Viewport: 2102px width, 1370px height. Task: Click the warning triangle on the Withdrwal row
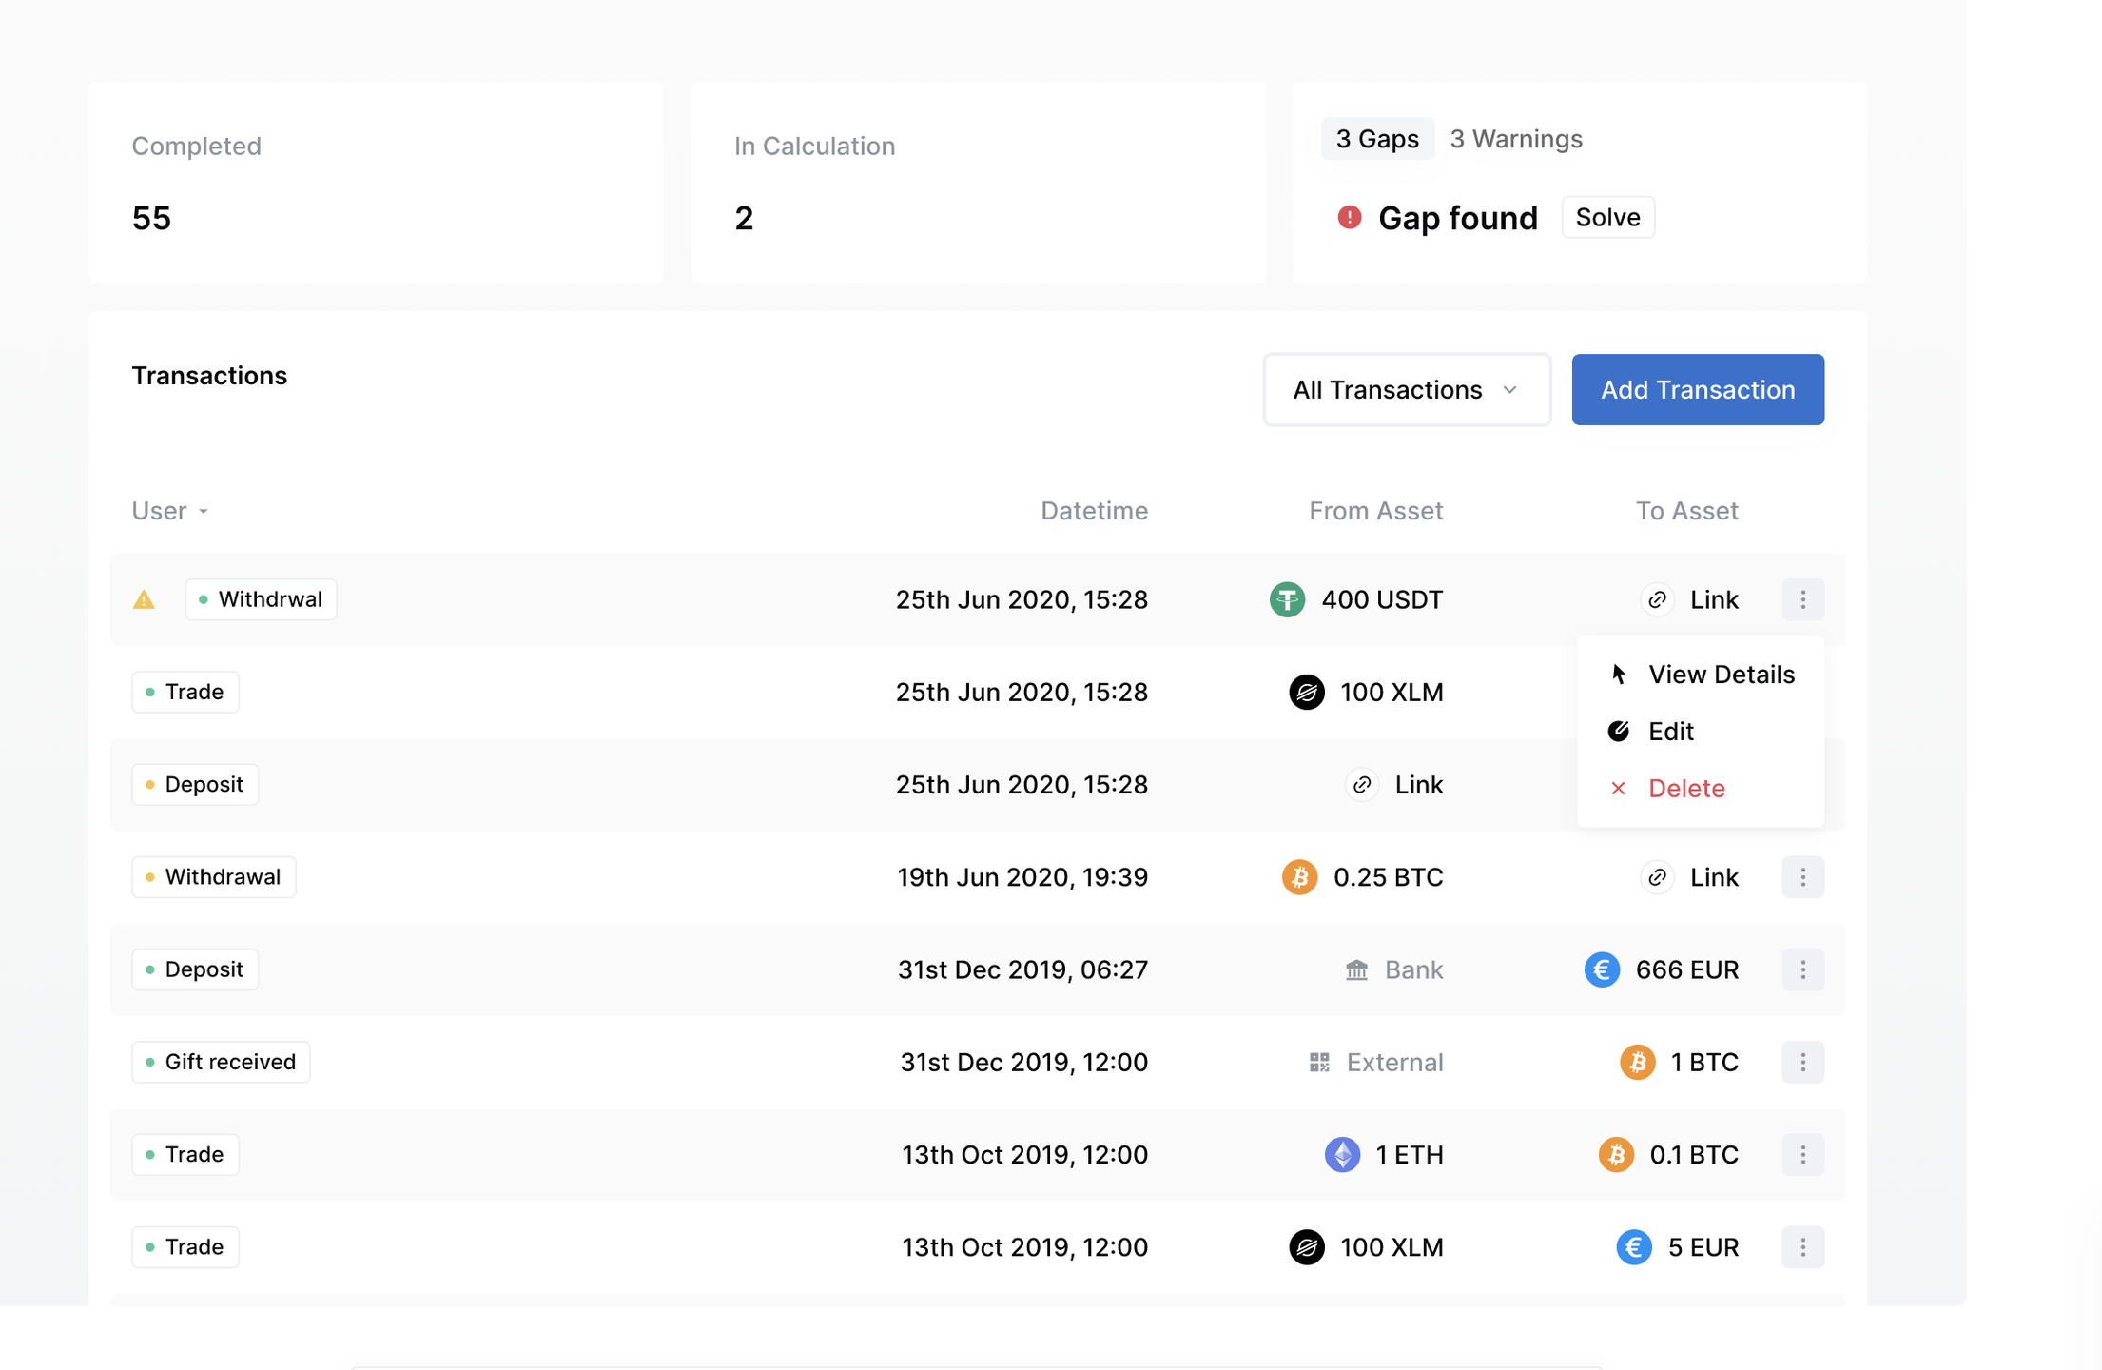(x=144, y=599)
